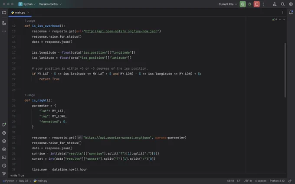Open the Services tool window icon
Image resolution: width=295 pixels, height=184 pixels.
tap(4, 149)
